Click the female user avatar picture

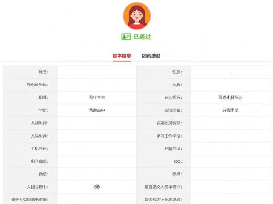pos(136,16)
